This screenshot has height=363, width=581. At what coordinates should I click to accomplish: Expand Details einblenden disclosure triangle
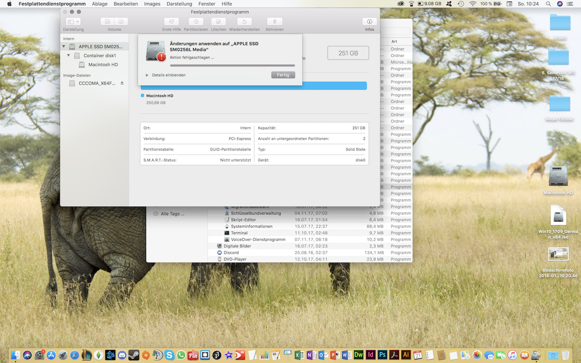(147, 75)
